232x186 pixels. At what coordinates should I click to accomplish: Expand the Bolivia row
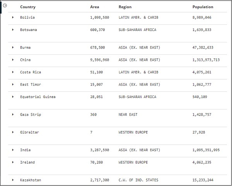click(13, 17)
